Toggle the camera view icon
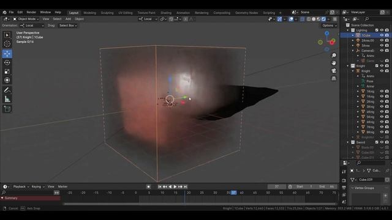Screen dimensions: 392x220 pyautogui.click(x=334, y=71)
